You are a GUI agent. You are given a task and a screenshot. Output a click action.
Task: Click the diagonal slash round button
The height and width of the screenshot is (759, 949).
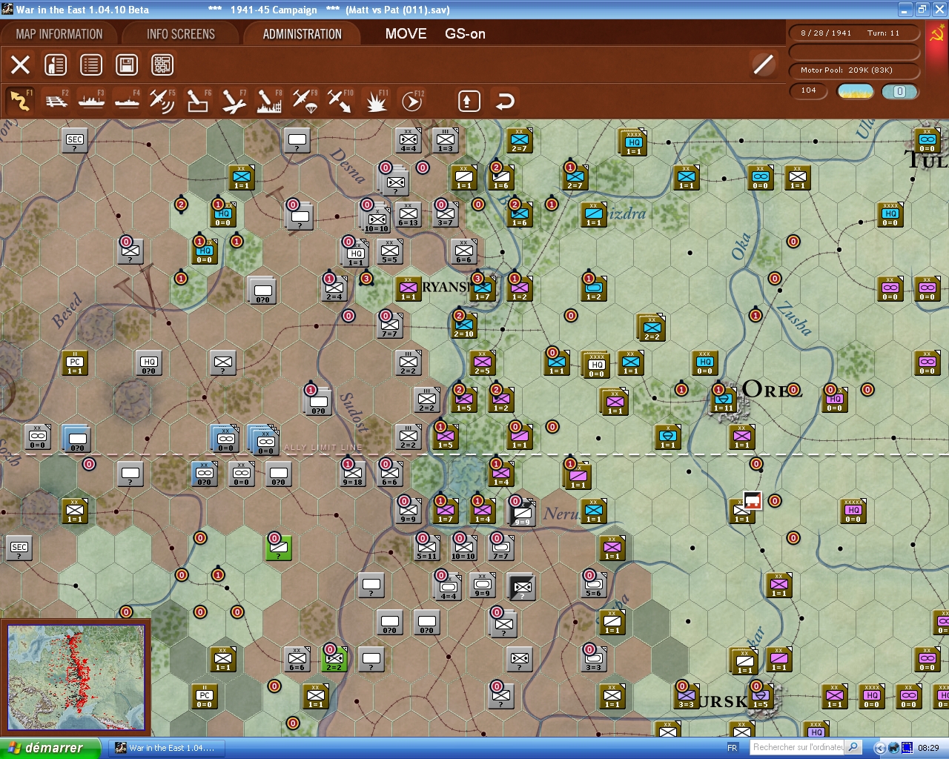coord(763,64)
